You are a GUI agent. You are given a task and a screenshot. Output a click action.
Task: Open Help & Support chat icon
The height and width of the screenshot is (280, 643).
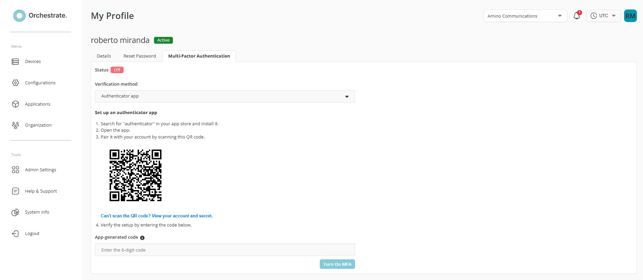15,191
